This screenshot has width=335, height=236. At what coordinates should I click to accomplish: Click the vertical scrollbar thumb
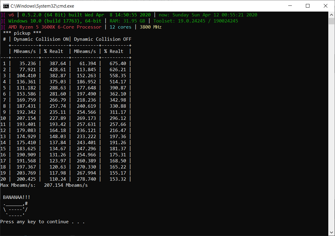tap(332, 21)
